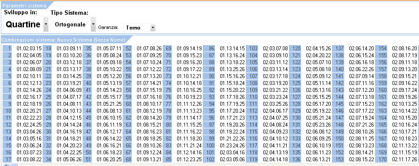Select combination 01.02.03.15
The width and height of the screenshot is (419, 166).
(x=29, y=49)
